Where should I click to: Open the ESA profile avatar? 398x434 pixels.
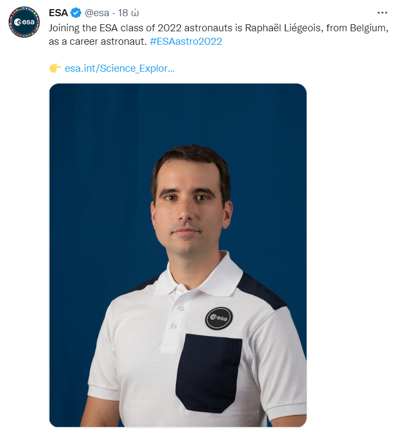click(24, 22)
